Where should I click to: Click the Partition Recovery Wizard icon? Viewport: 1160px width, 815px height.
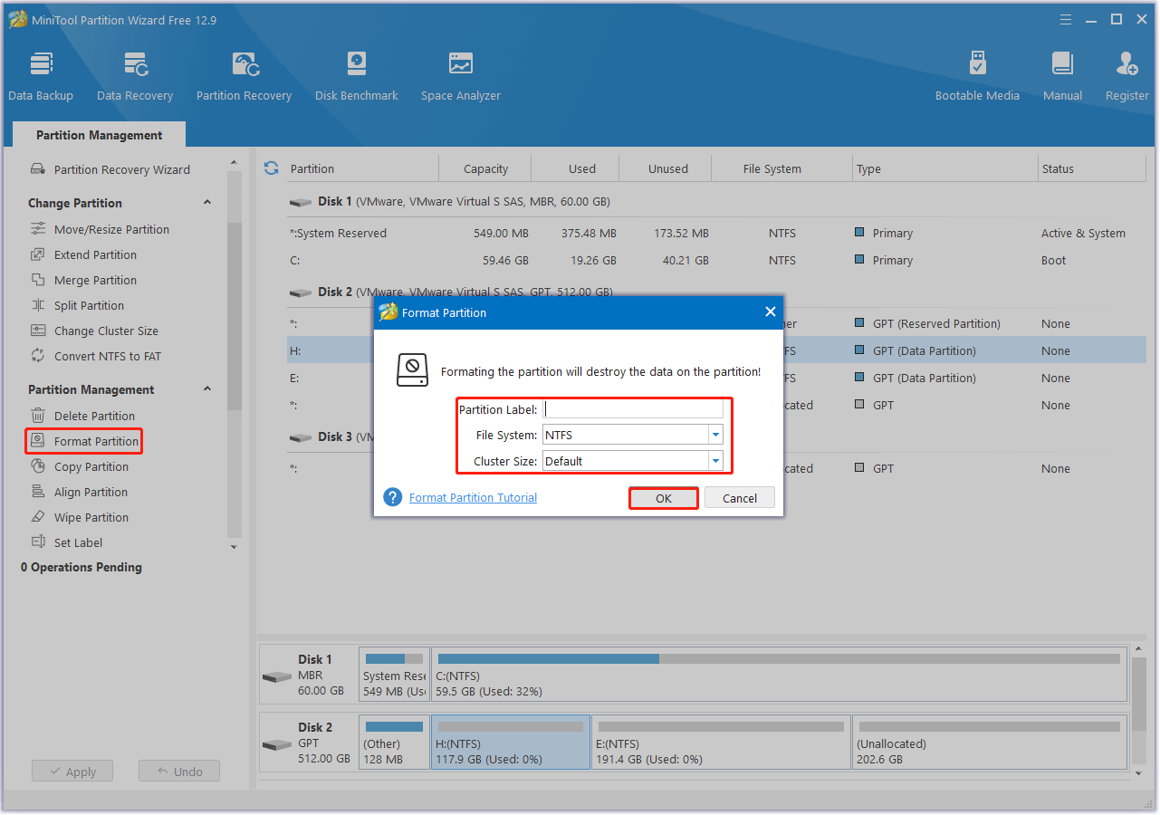click(x=38, y=169)
